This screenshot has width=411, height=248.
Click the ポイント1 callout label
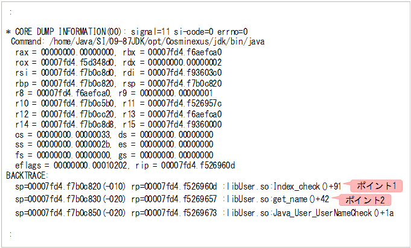pyautogui.click(x=378, y=186)
